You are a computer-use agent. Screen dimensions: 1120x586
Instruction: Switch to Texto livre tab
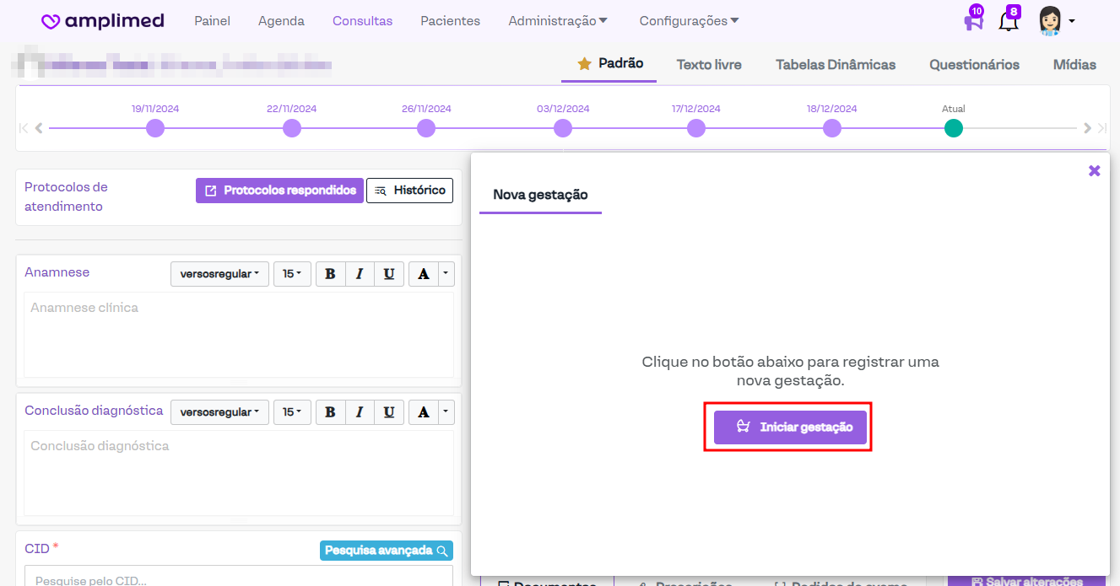(709, 64)
